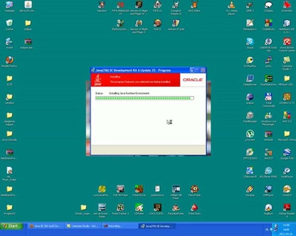Open the WinRAR desktop shortcut

[x=268, y=135]
